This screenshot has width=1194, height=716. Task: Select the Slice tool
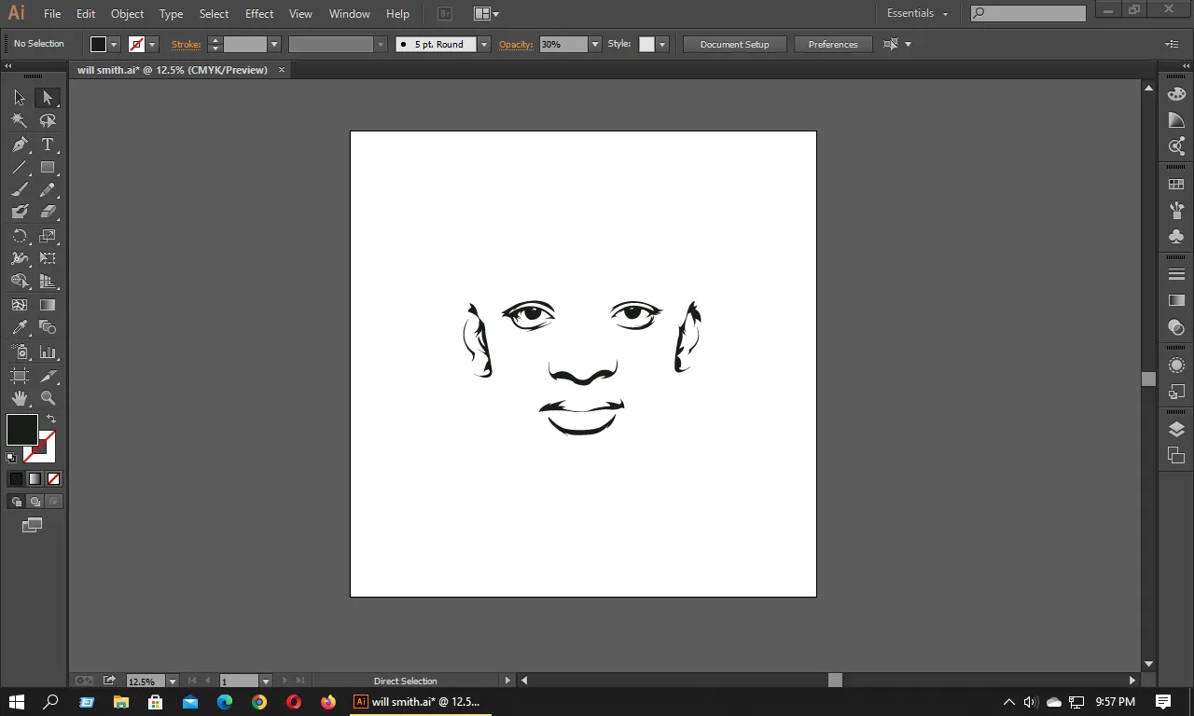click(x=48, y=376)
